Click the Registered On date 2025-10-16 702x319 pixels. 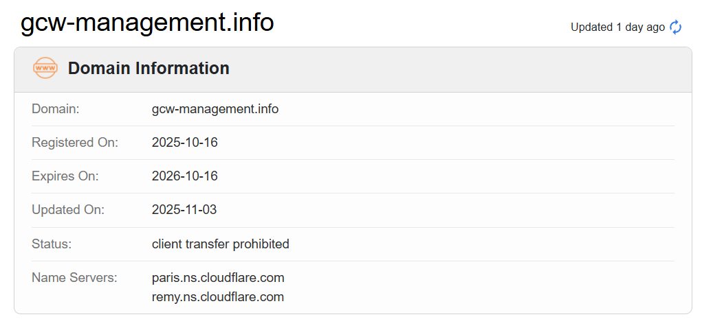pos(184,143)
